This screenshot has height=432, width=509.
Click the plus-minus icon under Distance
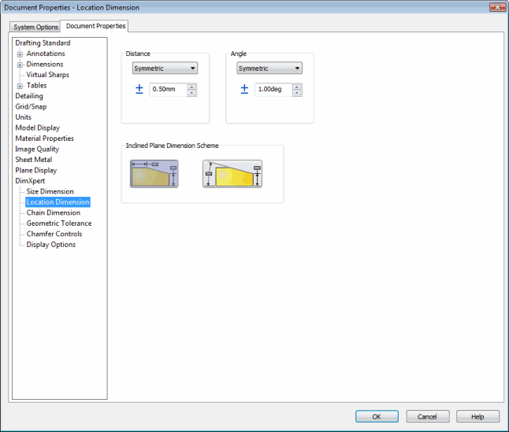(139, 89)
